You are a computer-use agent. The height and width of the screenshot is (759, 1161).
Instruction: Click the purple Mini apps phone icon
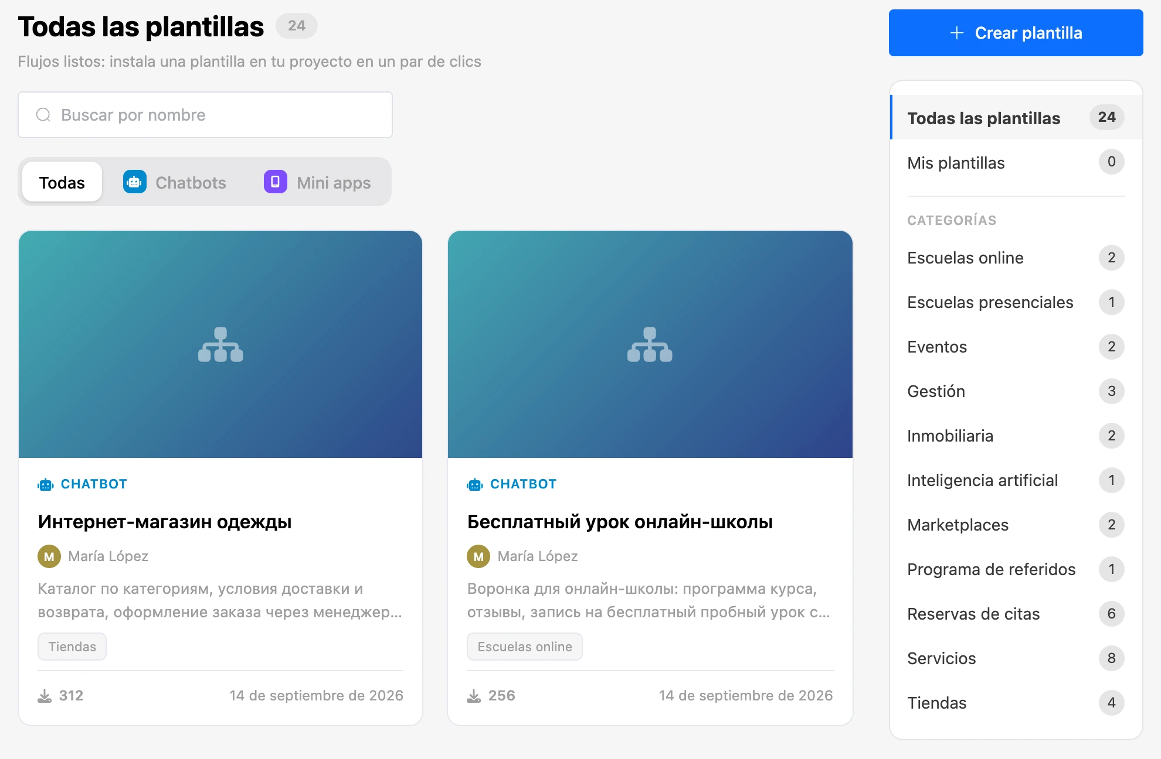[x=276, y=182]
